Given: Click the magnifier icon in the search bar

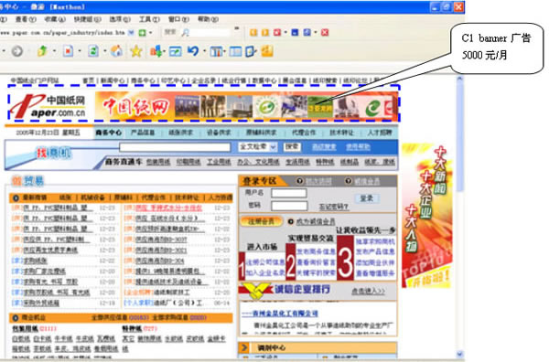Looking at the screenshot, I should coord(185,33).
